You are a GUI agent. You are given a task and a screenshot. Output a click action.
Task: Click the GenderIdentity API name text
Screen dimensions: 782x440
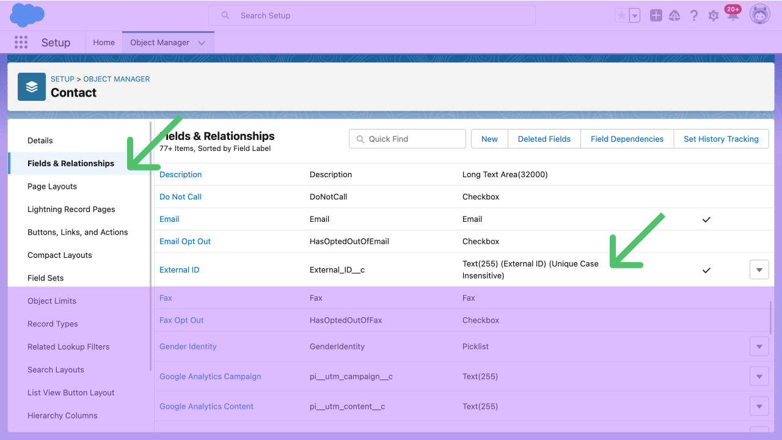pos(337,346)
